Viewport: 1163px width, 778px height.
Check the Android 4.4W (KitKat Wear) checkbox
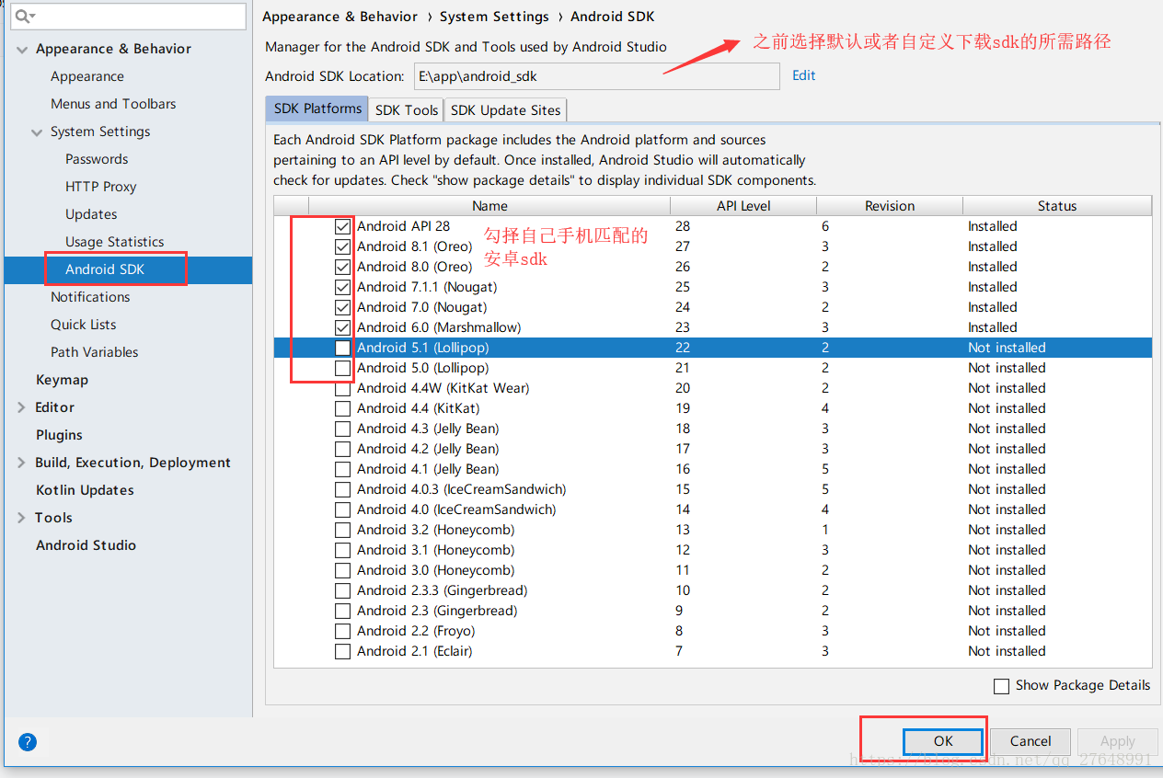point(343,388)
